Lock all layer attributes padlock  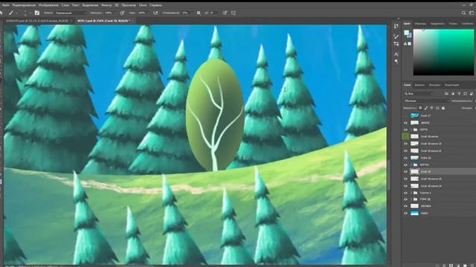pyautogui.click(x=443, y=108)
